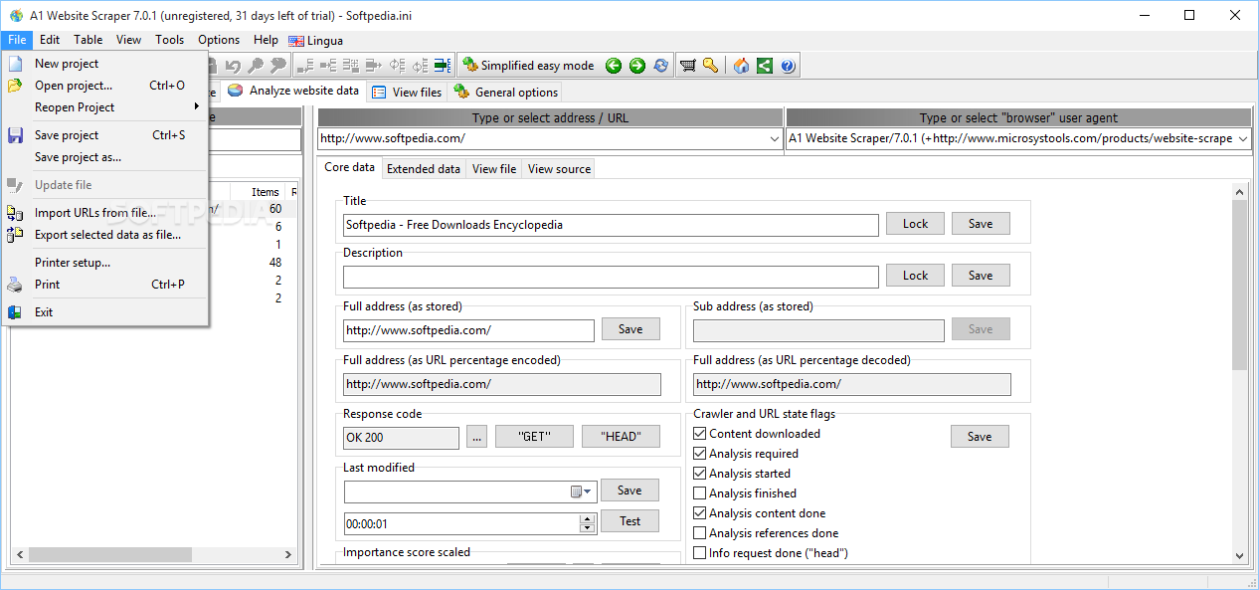Choose New project from File menu
1259x590 pixels.
point(104,64)
